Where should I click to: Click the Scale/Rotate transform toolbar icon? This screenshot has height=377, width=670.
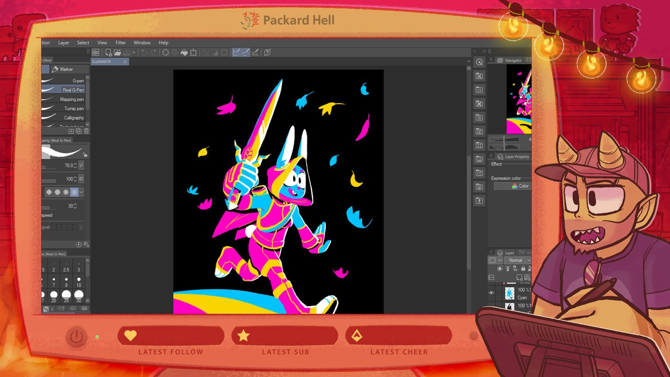(193, 52)
